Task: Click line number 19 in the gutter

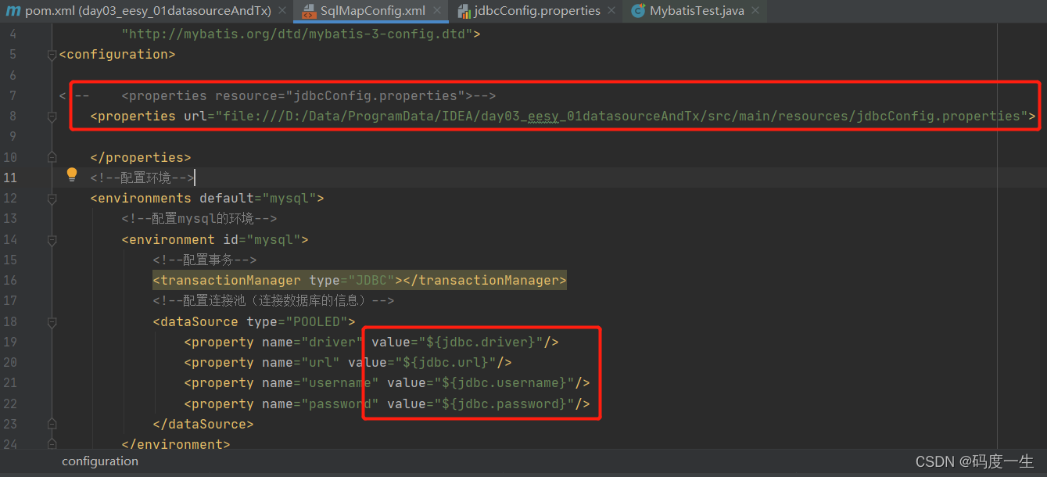Action: coord(10,342)
